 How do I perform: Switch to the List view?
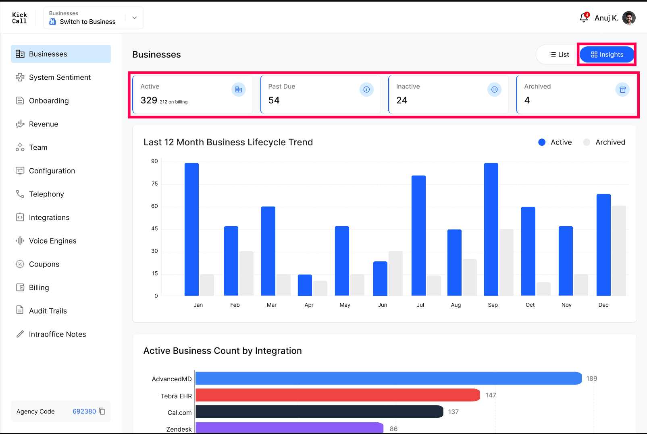click(559, 54)
